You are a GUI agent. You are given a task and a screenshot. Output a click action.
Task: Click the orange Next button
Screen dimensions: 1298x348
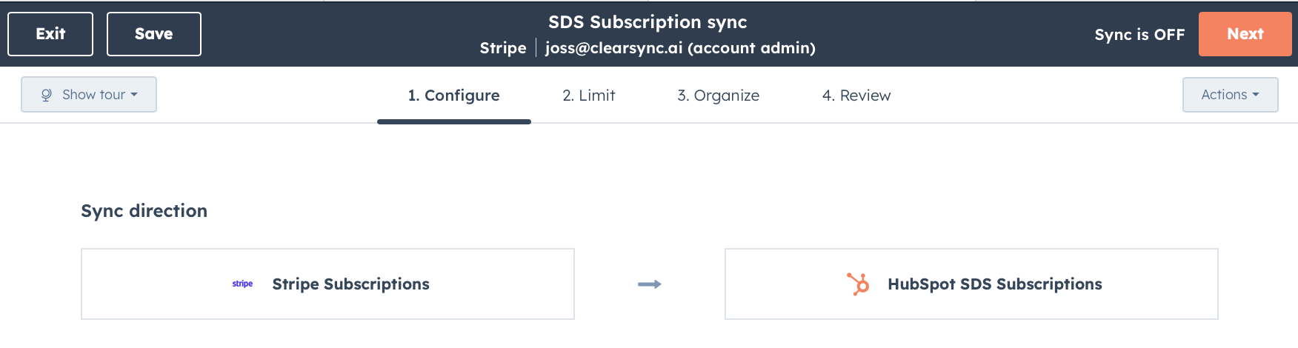pyautogui.click(x=1245, y=34)
